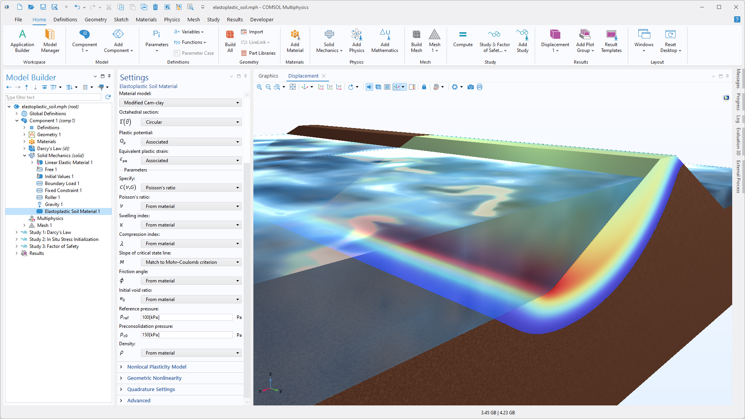
Task: Click the print graphics icon
Action: 480,87
